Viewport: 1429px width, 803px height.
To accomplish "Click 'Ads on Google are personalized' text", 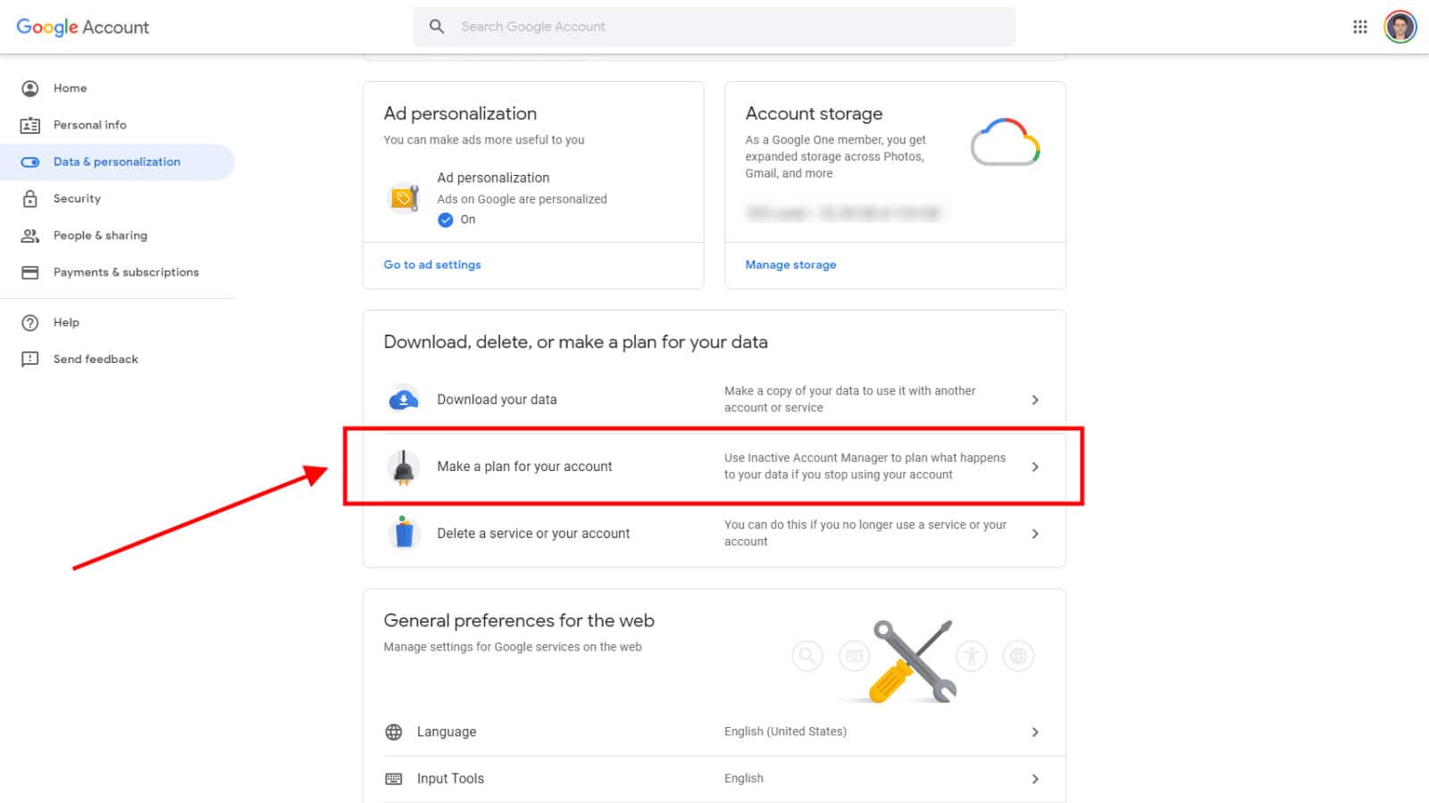I will tap(522, 199).
